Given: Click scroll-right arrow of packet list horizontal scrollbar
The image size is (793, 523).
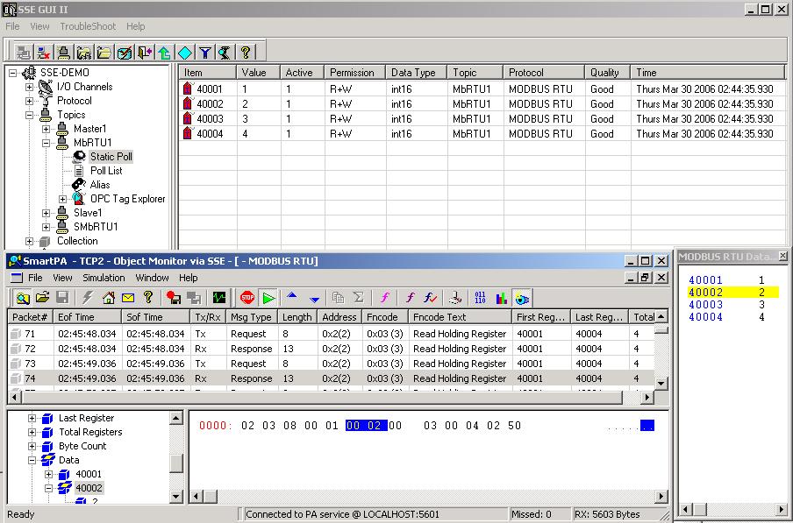Looking at the screenshot, I should [647, 398].
